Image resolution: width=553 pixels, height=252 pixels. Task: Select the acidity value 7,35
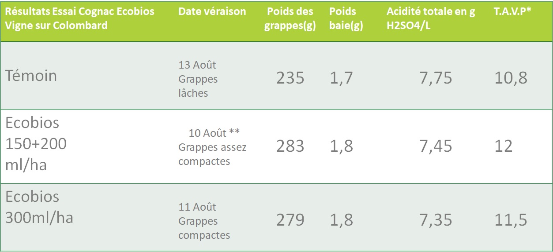coord(436,220)
